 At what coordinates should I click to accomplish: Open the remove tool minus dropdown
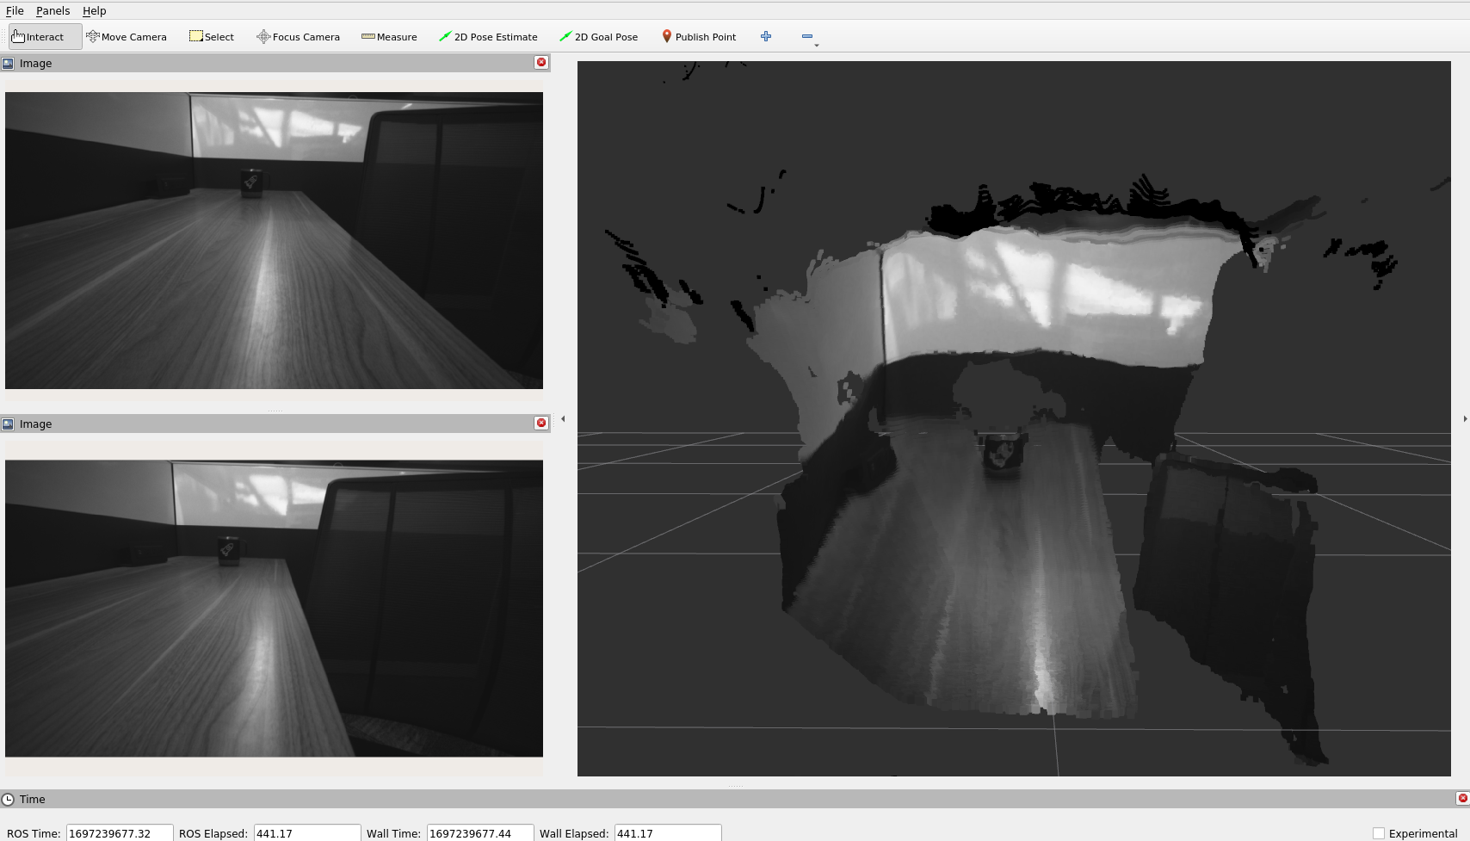[x=808, y=37]
